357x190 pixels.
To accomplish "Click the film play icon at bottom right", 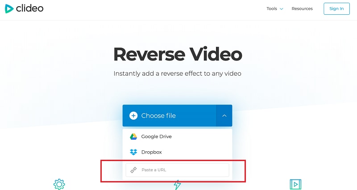I will (x=295, y=184).
